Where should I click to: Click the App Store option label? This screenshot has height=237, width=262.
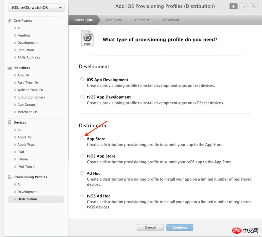click(96, 139)
